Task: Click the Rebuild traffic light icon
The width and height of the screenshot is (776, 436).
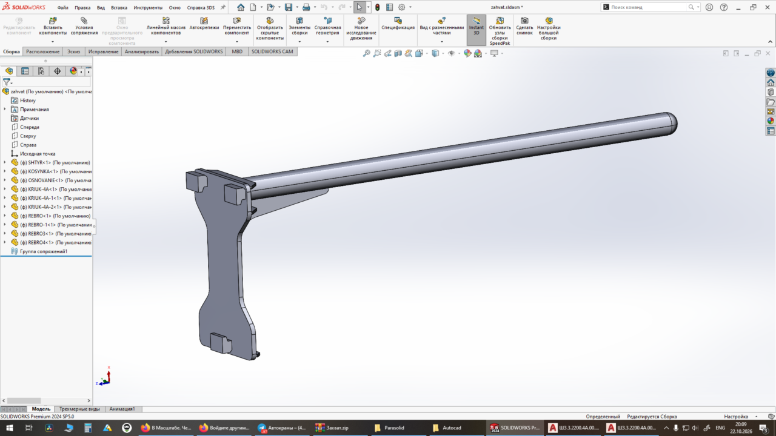Action: coord(377,7)
